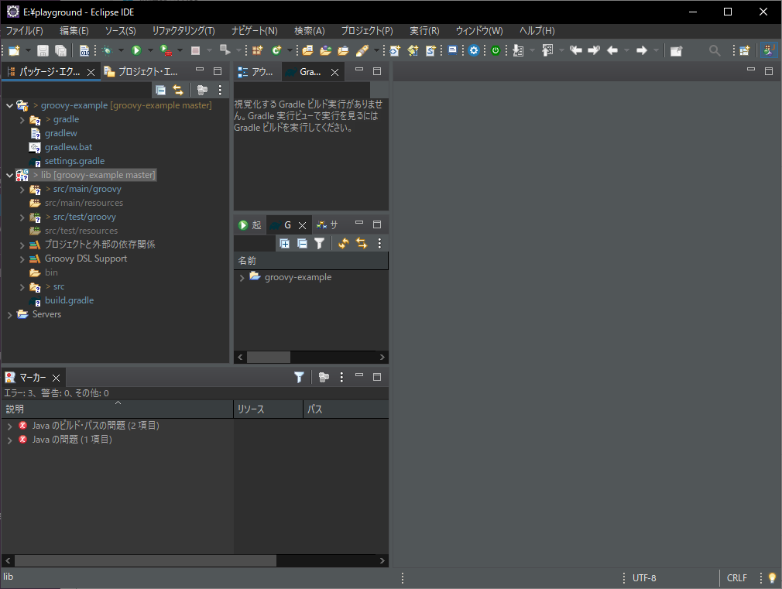Click the Next Annotation toolbar icon
The image size is (782, 589).
(x=518, y=50)
